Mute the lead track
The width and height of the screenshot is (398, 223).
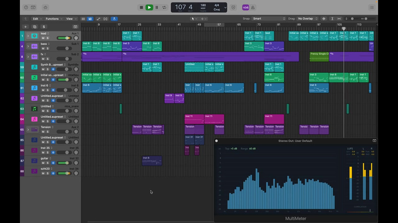(x=43, y=38)
